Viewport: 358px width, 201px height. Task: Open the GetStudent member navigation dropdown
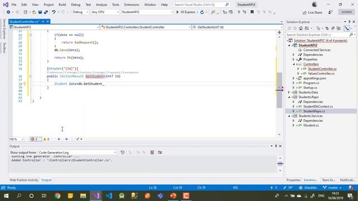coord(237,27)
